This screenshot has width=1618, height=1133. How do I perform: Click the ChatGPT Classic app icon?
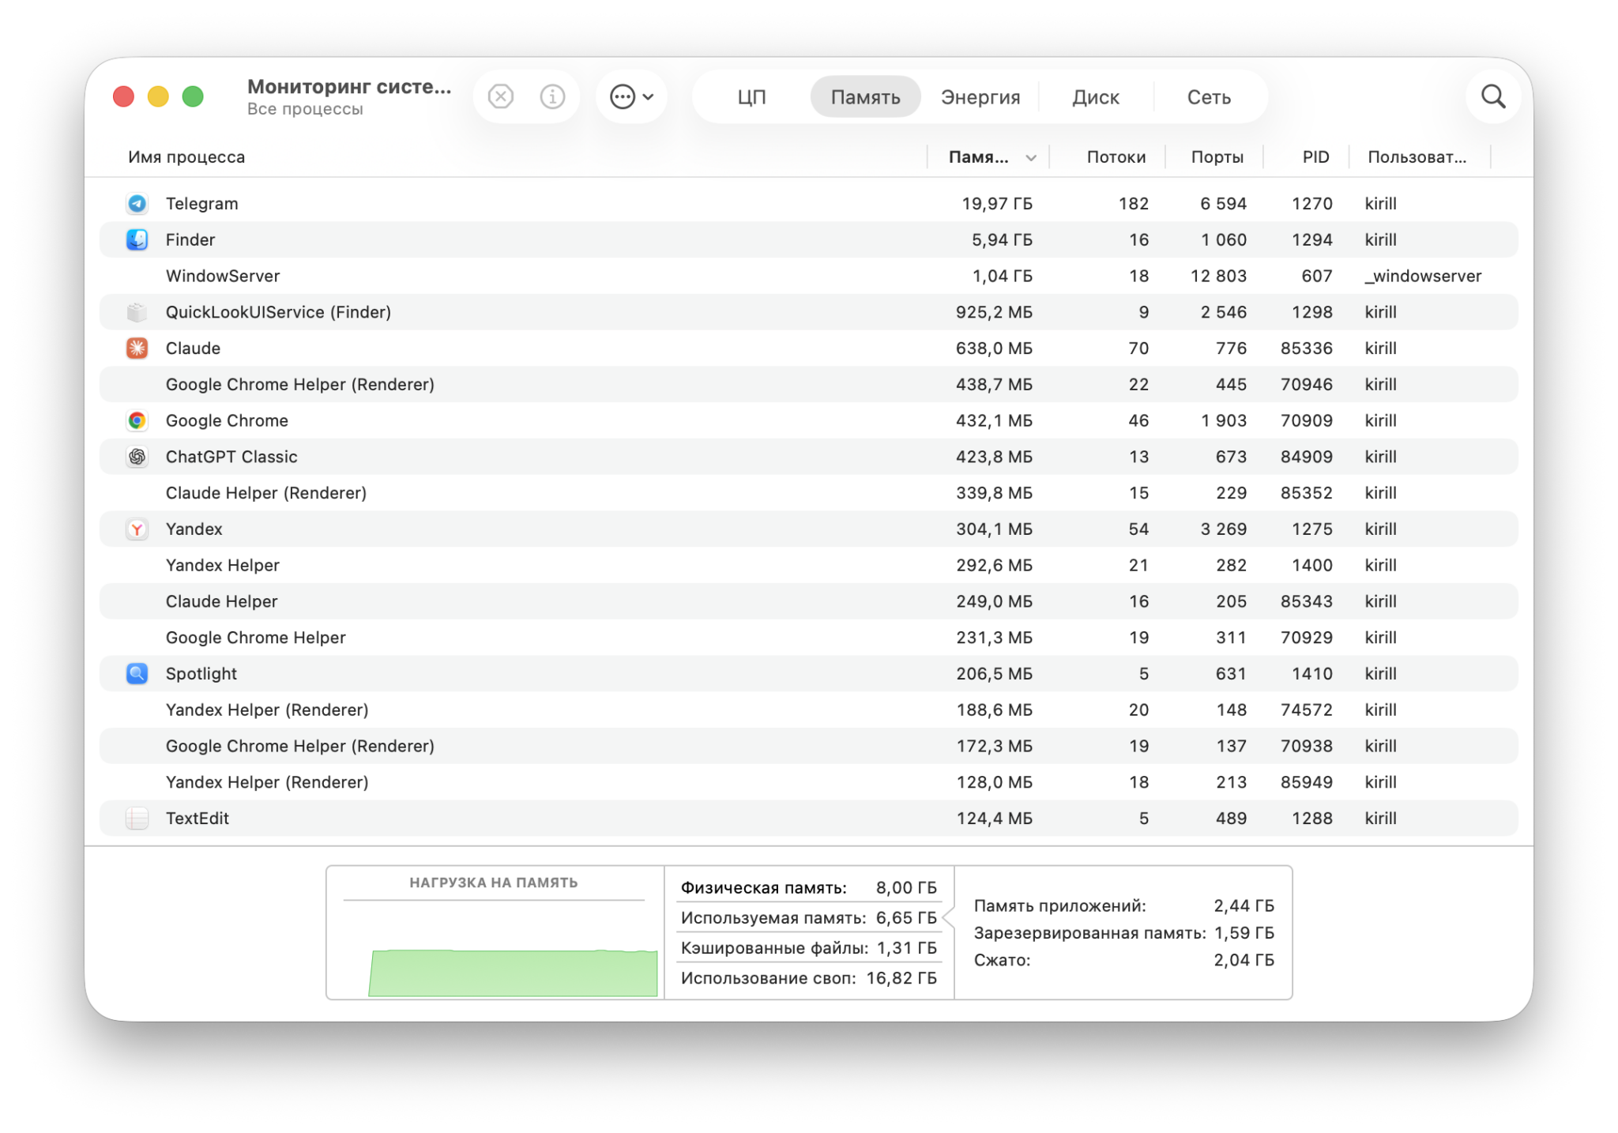[137, 457]
